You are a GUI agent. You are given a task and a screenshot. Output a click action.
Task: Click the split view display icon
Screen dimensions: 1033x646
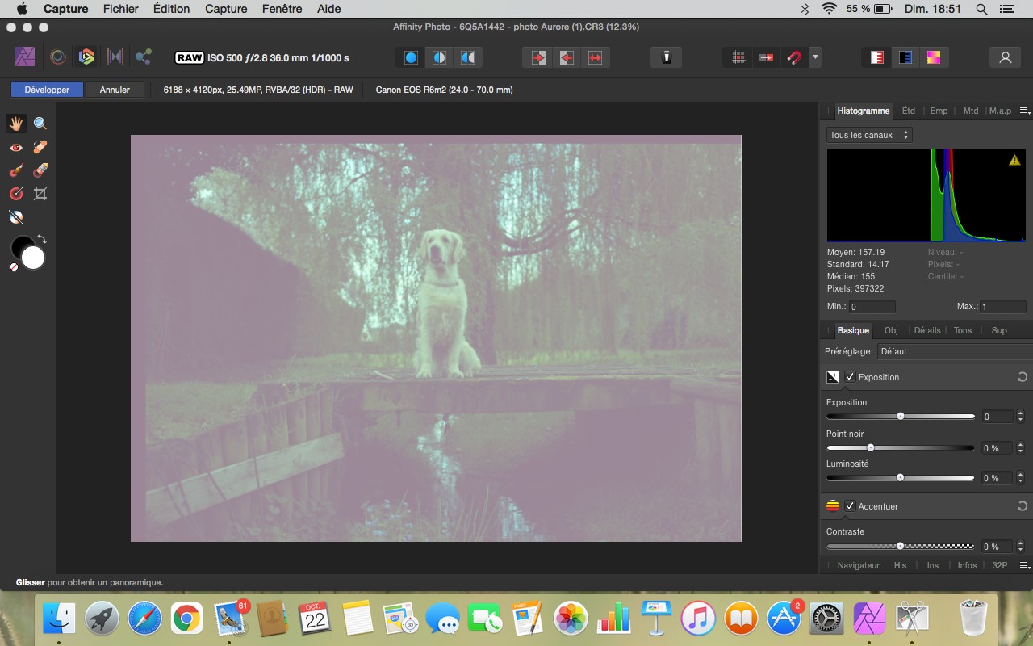pos(439,57)
